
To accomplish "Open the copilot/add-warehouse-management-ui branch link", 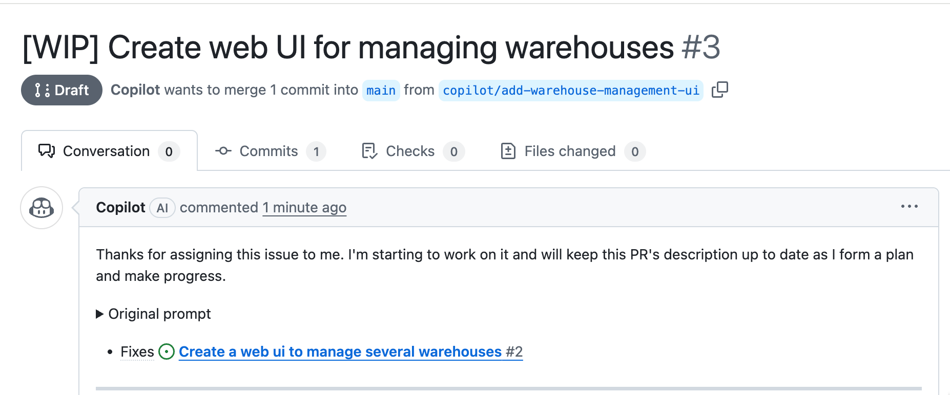I will pyautogui.click(x=571, y=91).
